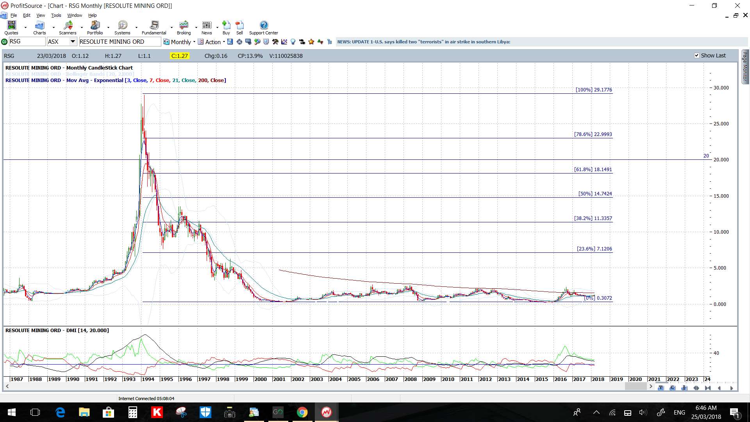Viewport: 750px width, 422px height.
Task: Expand the Scanners dropdown arrow
Action: tap(82, 28)
